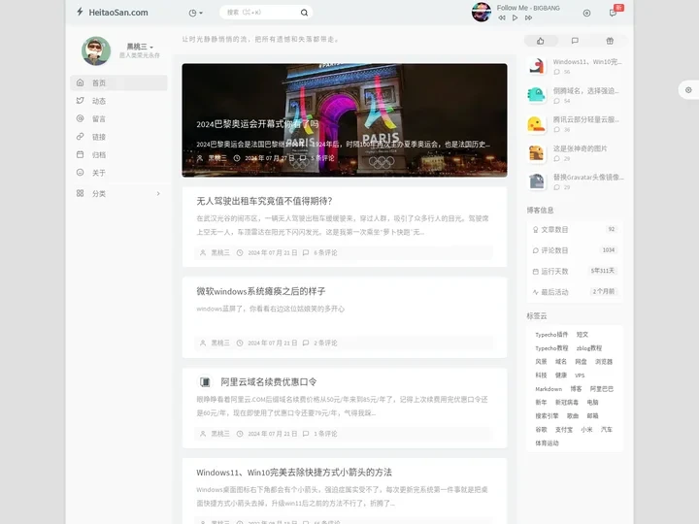
Task: Click tag Typecho教程
Action: click(x=551, y=348)
